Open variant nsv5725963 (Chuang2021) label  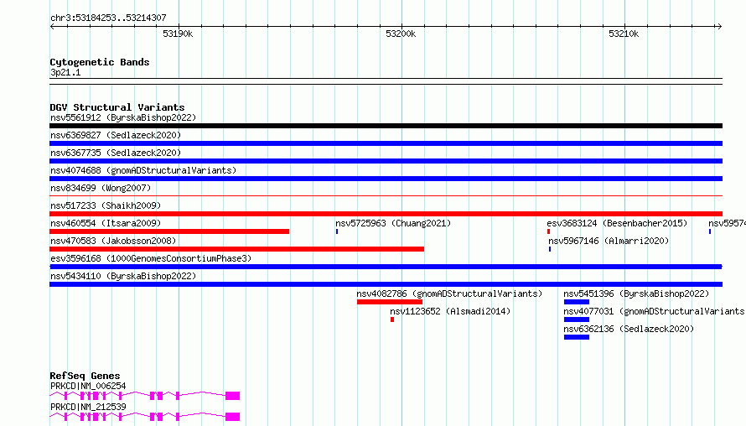point(393,223)
